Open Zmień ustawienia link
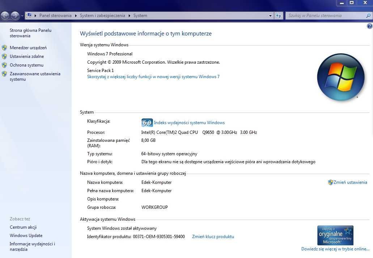Viewport: 373px width, 258px height. click(350, 182)
